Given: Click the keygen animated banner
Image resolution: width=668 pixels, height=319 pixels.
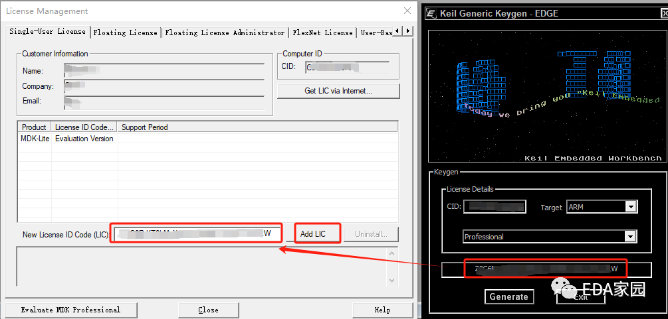Looking at the screenshot, I should (x=546, y=96).
